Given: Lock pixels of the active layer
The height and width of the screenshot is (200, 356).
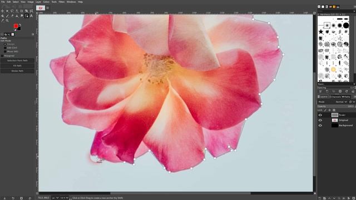Looking at the screenshot, I should [x=325, y=110].
